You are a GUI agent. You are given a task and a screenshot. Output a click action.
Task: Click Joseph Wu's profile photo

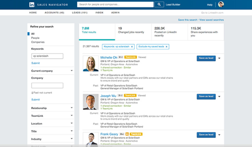pos(91,102)
